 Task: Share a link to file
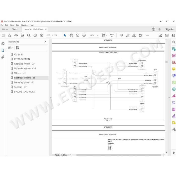click(160, 35)
